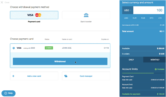Screen dimensions: 166x97
Task: Click the 01/19 expiry date
Action: coord(106,48)
